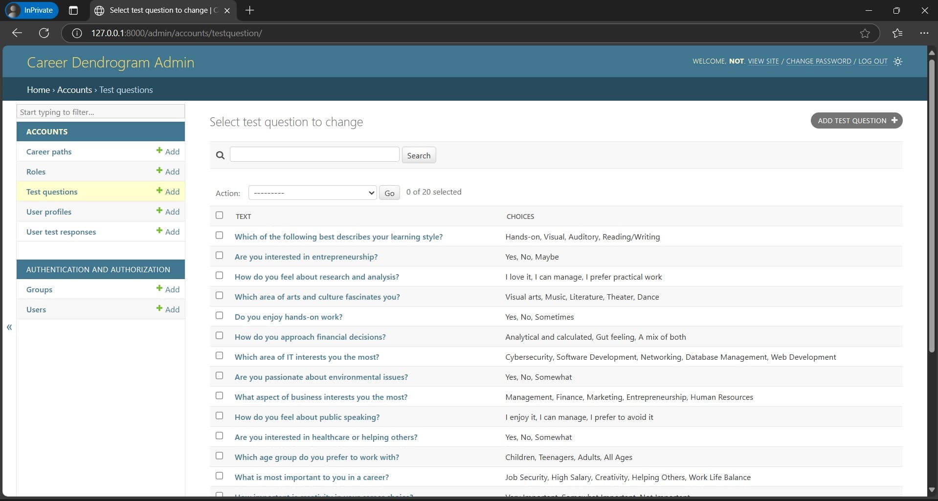
Task: Check the age group question row
Action: click(219, 456)
